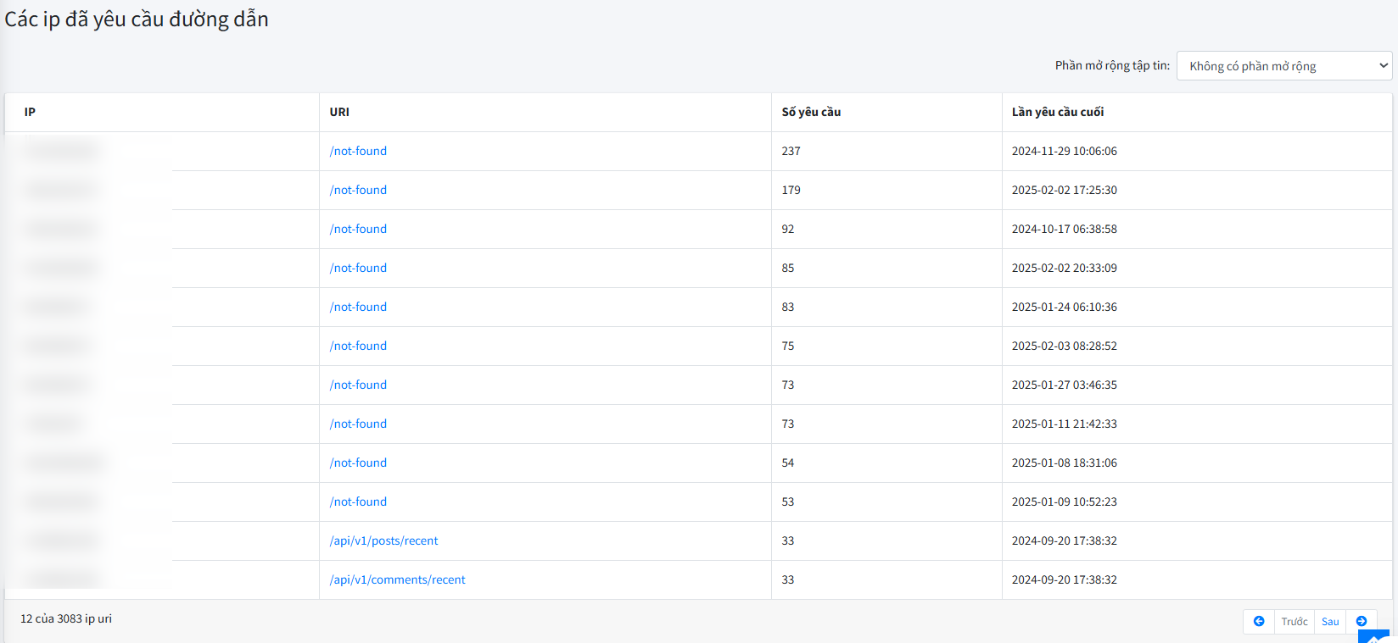Open /not-found link with 237 requests
The height and width of the screenshot is (643, 1398).
click(x=358, y=151)
